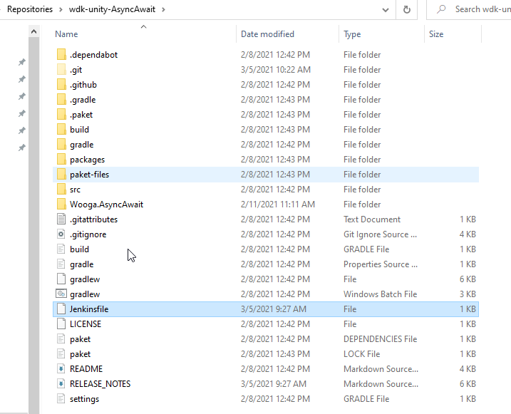The width and height of the screenshot is (511, 414).
Task: Click the type 'Text Document'
Action: tap(372, 219)
